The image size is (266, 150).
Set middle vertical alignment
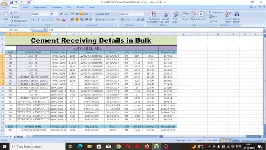77,14
